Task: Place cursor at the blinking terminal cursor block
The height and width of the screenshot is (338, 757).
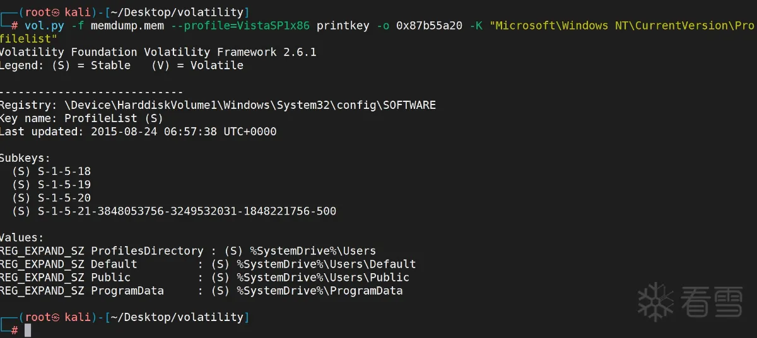Action: click(28, 330)
